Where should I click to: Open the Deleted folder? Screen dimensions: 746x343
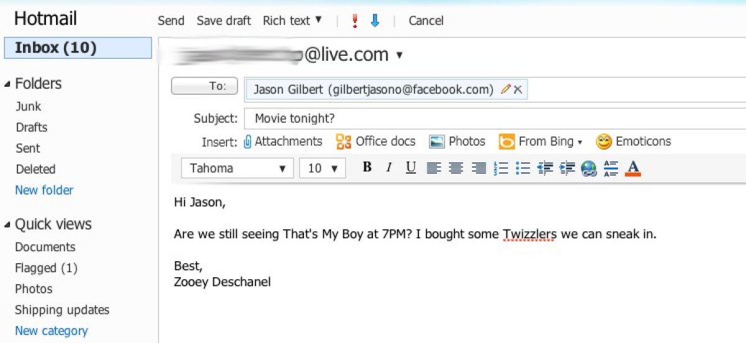click(x=35, y=169)
